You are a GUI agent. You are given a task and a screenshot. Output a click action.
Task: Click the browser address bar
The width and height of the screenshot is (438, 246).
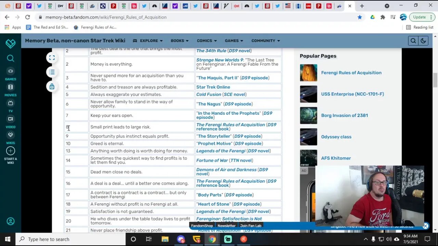click(197, 17)
